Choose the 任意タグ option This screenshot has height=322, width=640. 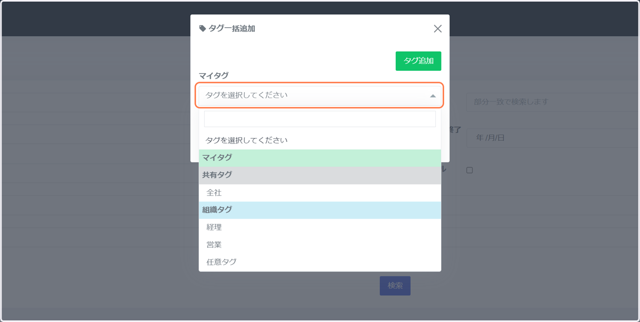pyautogui.click(x=320, y=262)
